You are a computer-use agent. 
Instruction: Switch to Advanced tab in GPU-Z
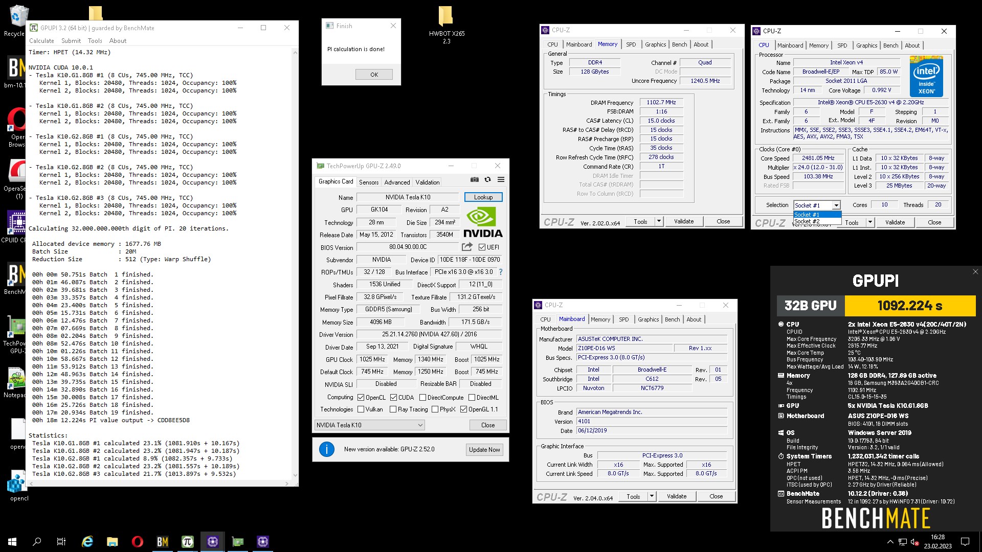tap(397, 182)
